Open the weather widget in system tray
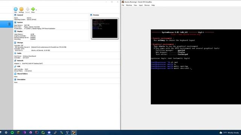The width and height of the screenshot is (241, 135). pyautogui.click(x=229, y=132)
